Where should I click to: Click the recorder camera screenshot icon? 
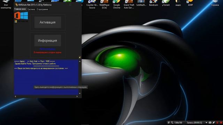[x=210, y=123]
